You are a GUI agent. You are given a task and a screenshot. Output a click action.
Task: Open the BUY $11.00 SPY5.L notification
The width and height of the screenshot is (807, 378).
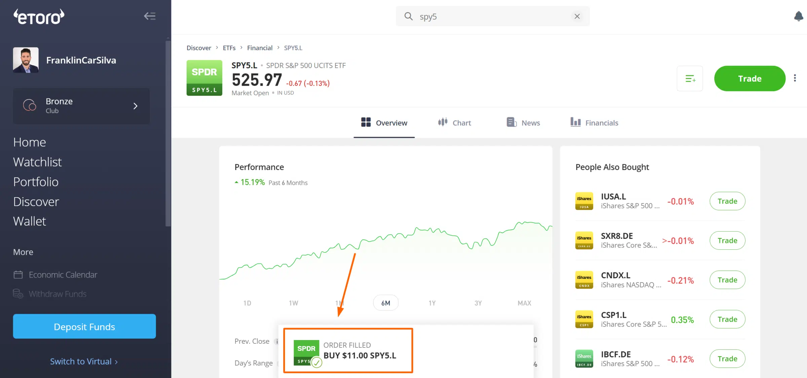[360, 355]
